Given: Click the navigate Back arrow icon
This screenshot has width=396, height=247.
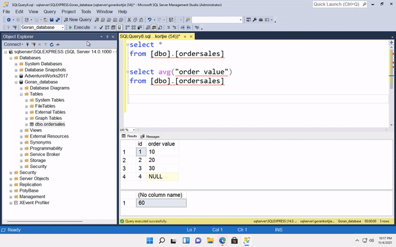Looking at the screenshot, I should [9, 20].
